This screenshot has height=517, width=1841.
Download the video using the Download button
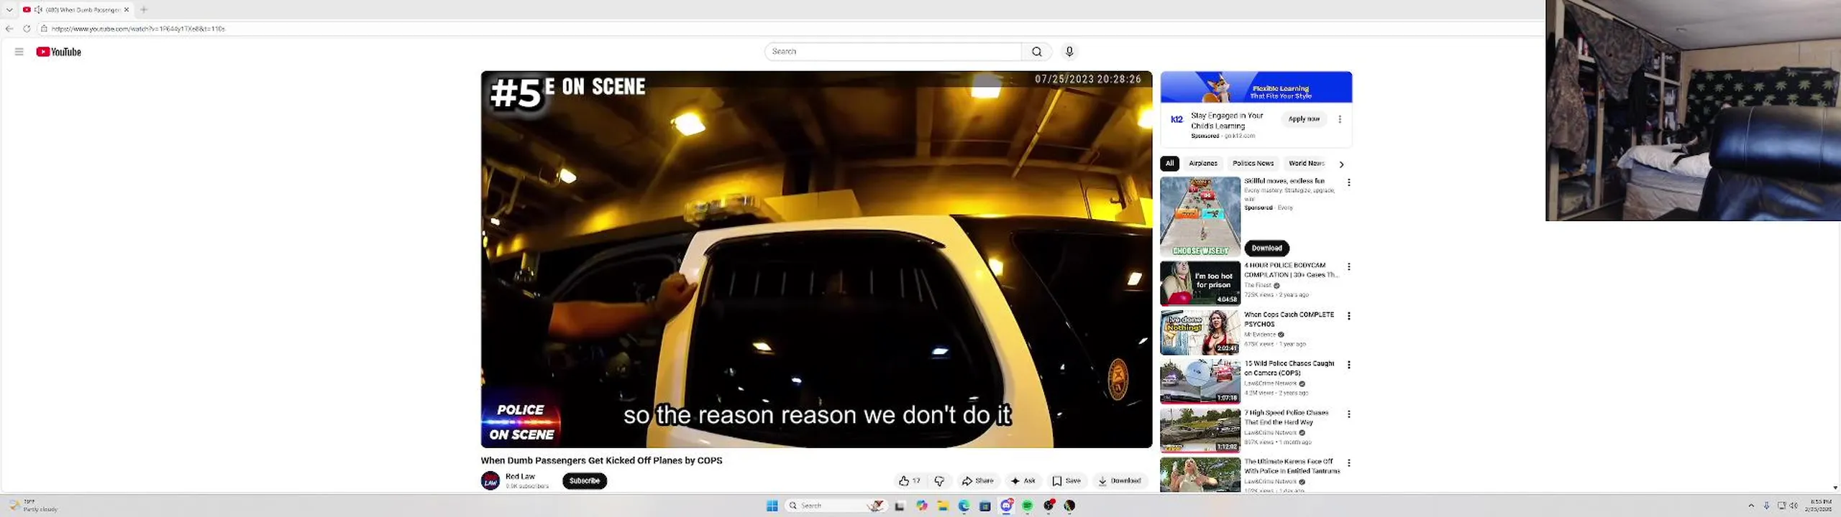[x=1120, y=481]
